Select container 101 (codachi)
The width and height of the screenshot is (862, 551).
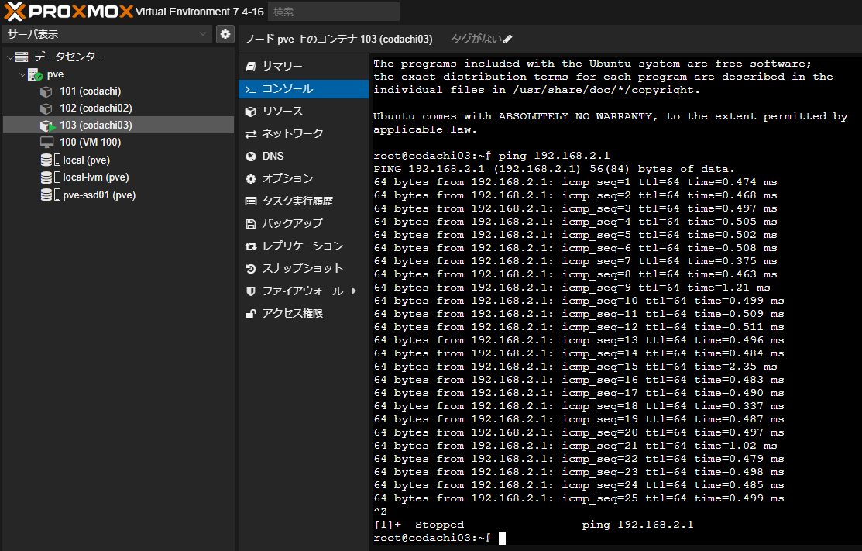(90, 91)
